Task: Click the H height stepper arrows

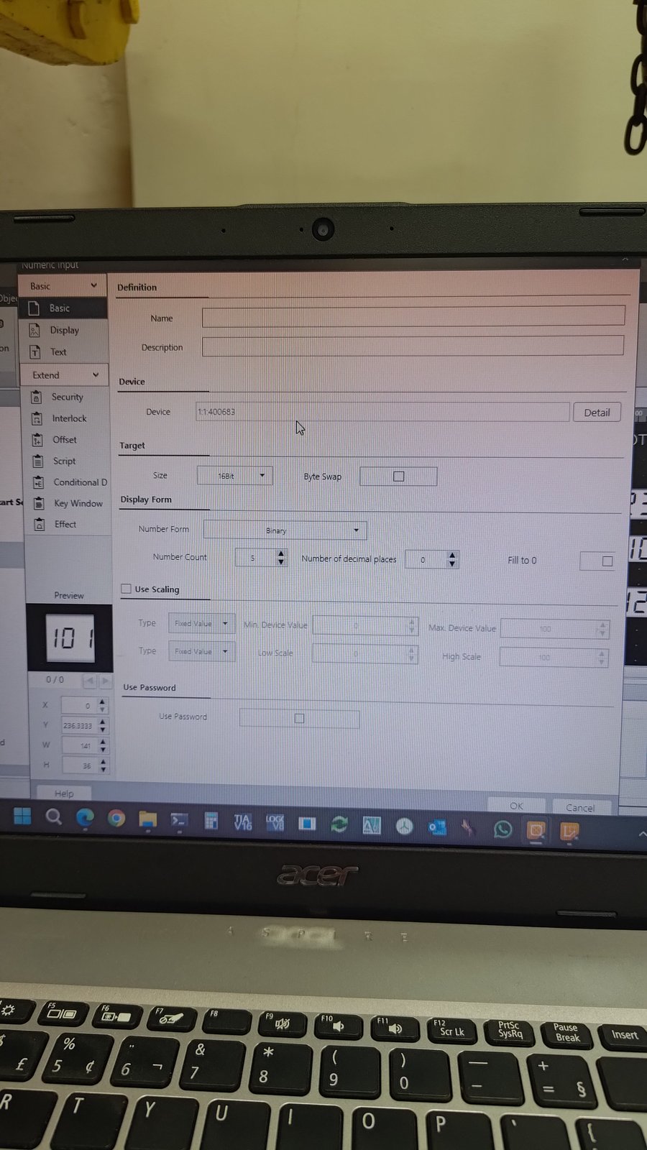Action: pyautogui.click(x=104, y=765)
